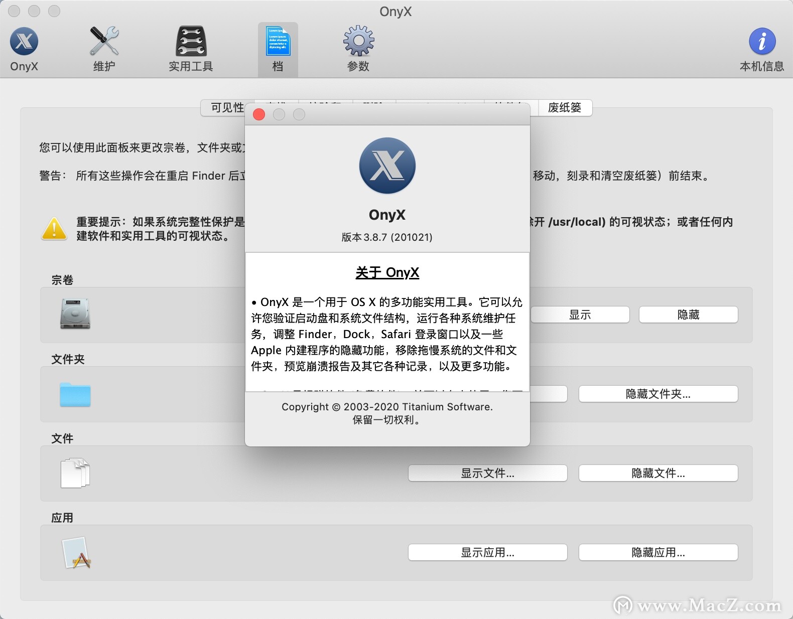Click the yellow warning triangle icon
This screenshot has height=619, width=793.
pyautogui.click(x=54, y=229)
